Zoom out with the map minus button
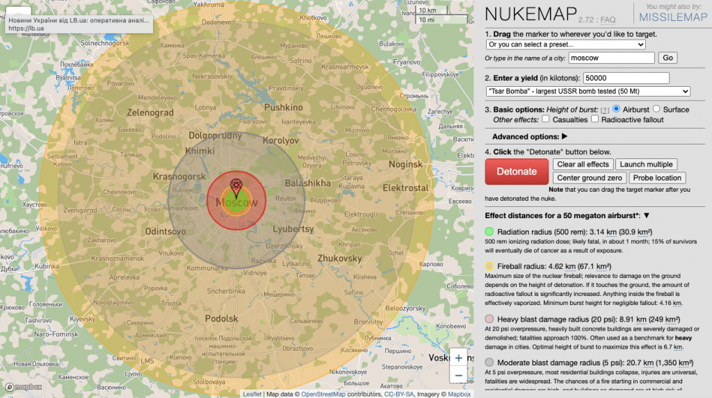Image resolution: width=712 pixels, height=398 pixels. 459,375
